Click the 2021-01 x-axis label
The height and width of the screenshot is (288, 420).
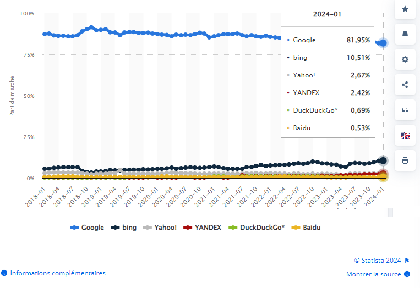[205, 197]
